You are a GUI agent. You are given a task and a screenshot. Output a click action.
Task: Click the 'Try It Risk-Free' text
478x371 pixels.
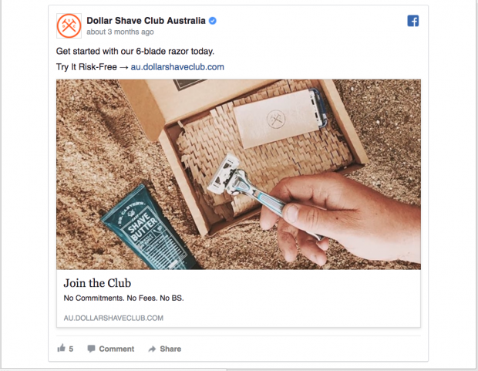(86, 67)
